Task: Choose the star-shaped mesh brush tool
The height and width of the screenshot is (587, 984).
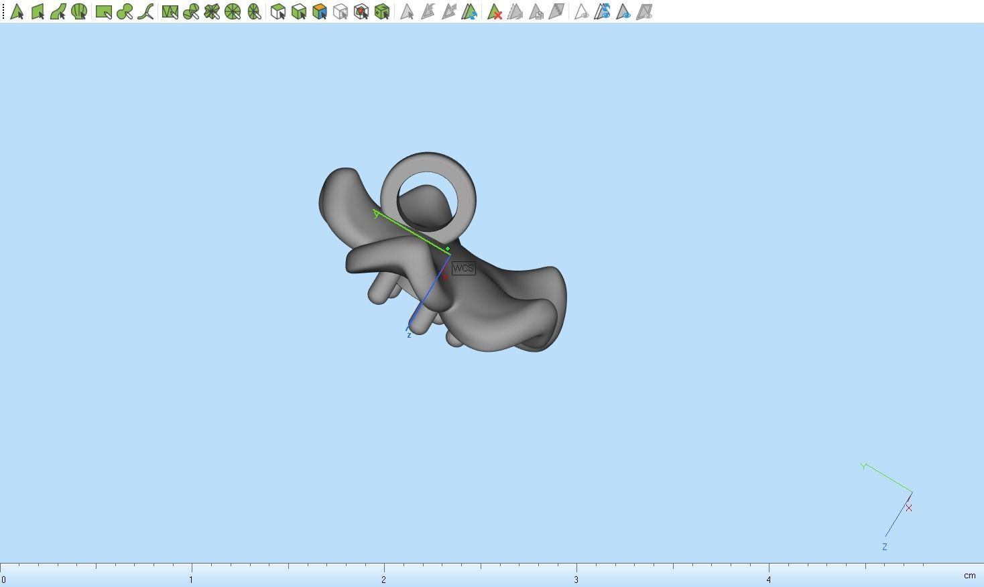Action: [212, 11]
